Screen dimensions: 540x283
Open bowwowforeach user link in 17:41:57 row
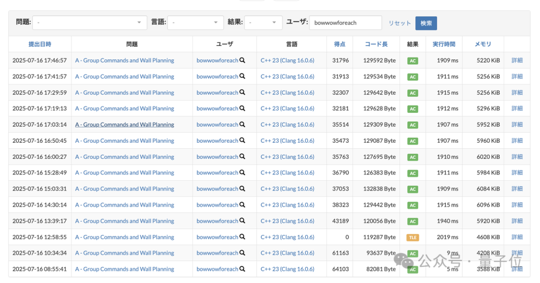[217, 76]
